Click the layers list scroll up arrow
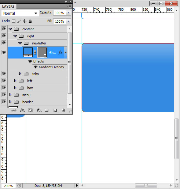 70,29
